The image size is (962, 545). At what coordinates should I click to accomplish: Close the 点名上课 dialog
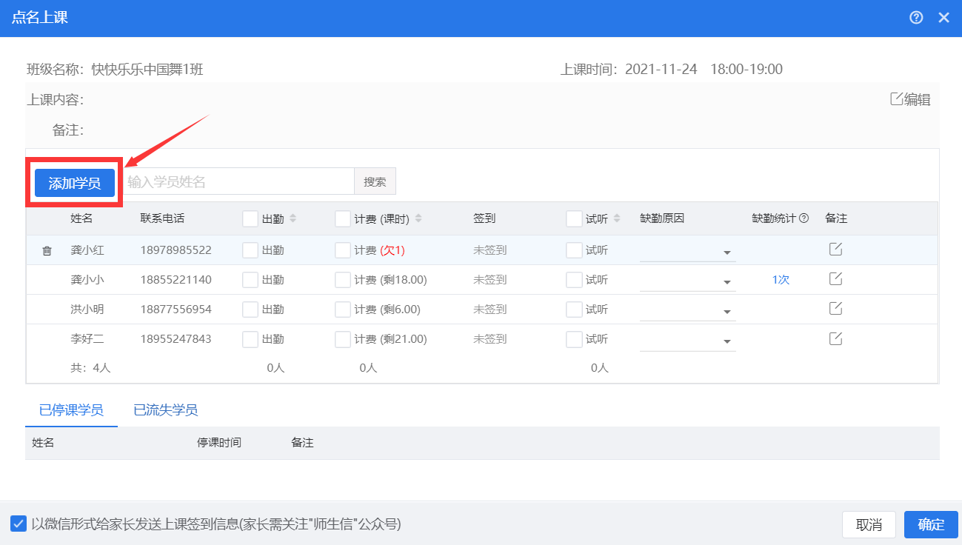coord(943,18)
